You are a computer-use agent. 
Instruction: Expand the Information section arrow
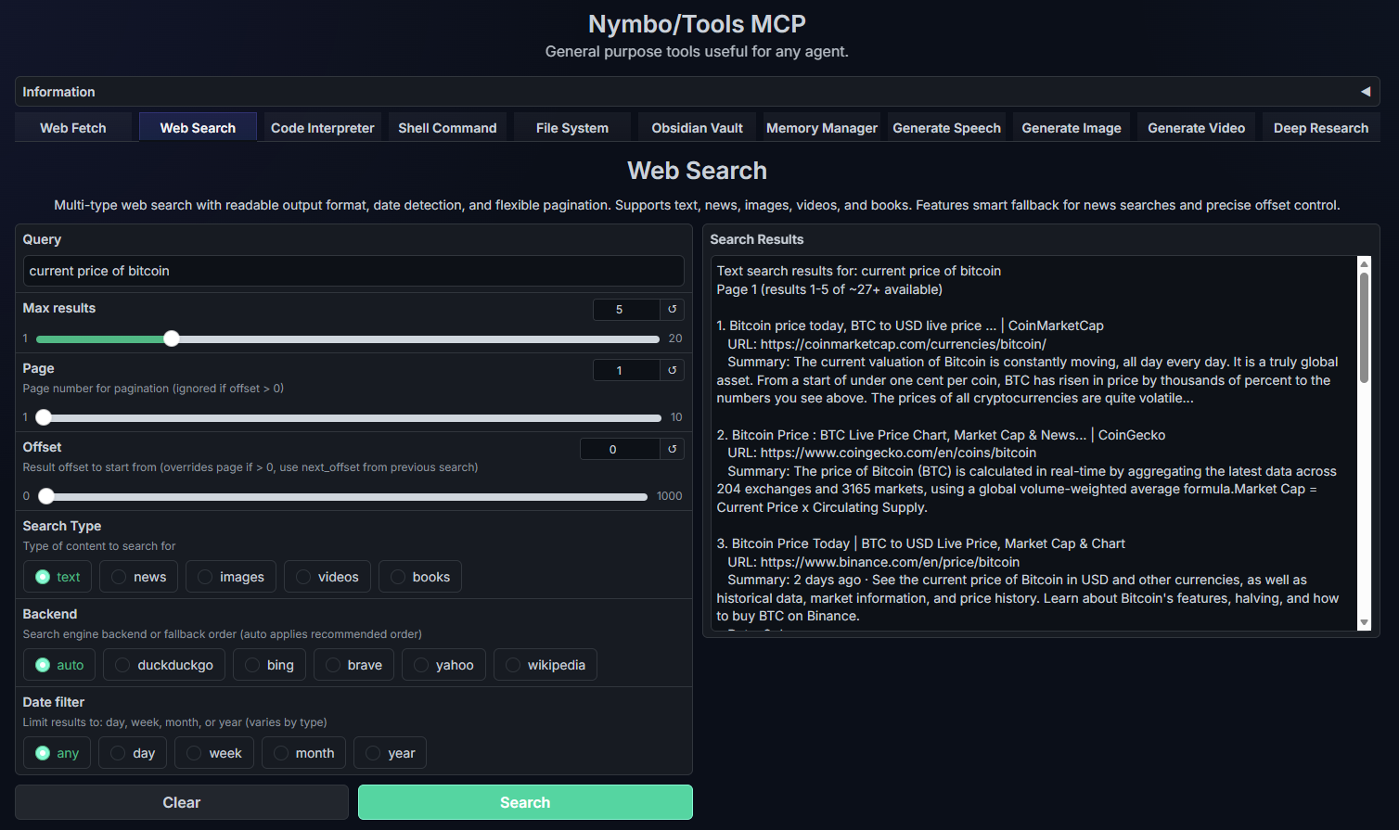[1365, 92]
